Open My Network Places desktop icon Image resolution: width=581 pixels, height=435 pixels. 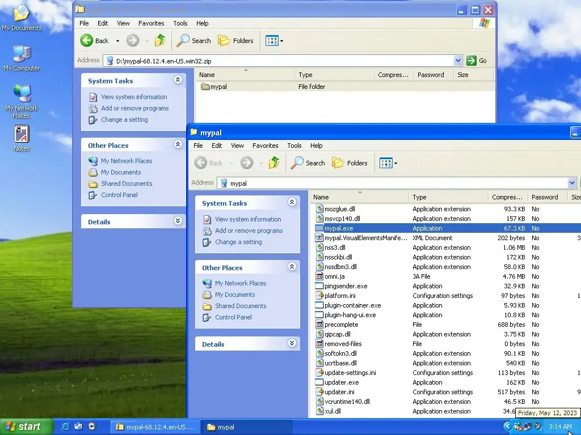tap(22, 101)
